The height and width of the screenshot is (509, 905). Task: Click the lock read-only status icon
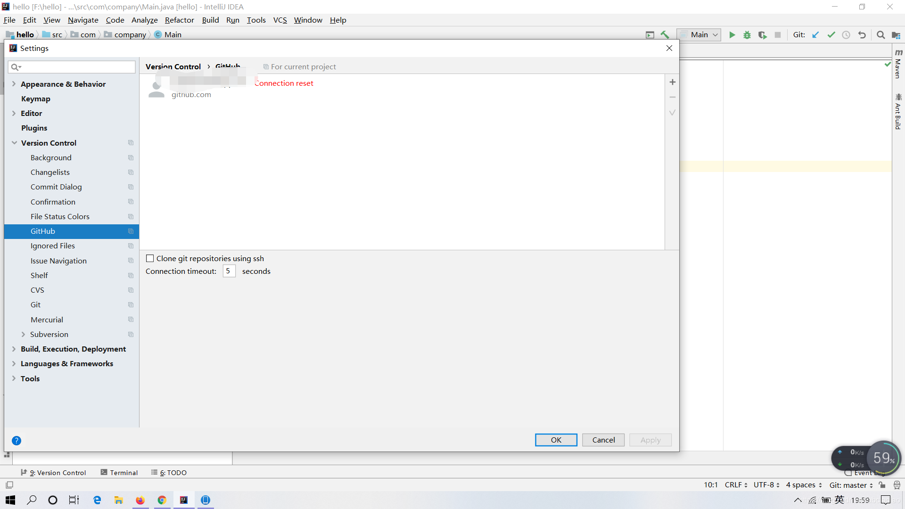pyautogui.click(x=882, y=485)
